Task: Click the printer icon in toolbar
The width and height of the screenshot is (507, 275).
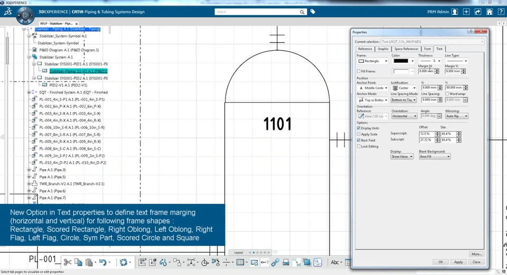Action: (x=286, y=262)
